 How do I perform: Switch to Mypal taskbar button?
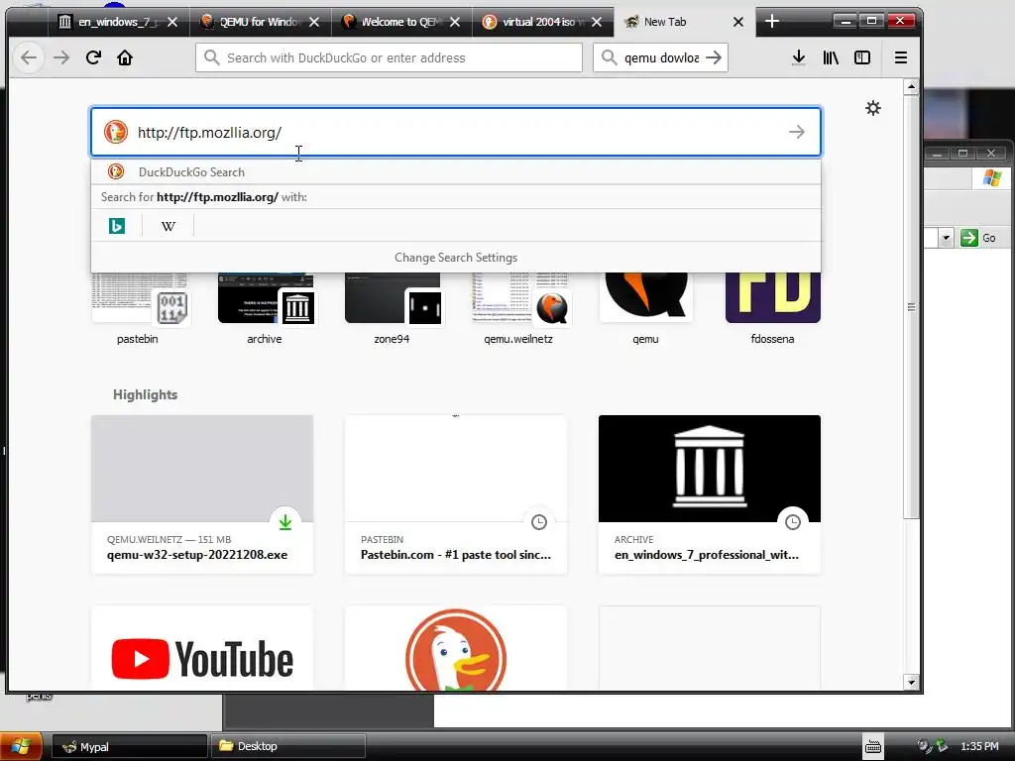(129, 747)
